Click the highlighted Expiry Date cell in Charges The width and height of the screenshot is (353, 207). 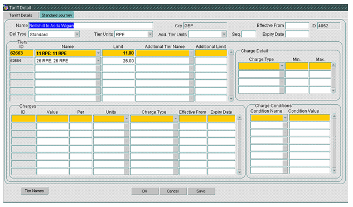[x=221, y=118]
